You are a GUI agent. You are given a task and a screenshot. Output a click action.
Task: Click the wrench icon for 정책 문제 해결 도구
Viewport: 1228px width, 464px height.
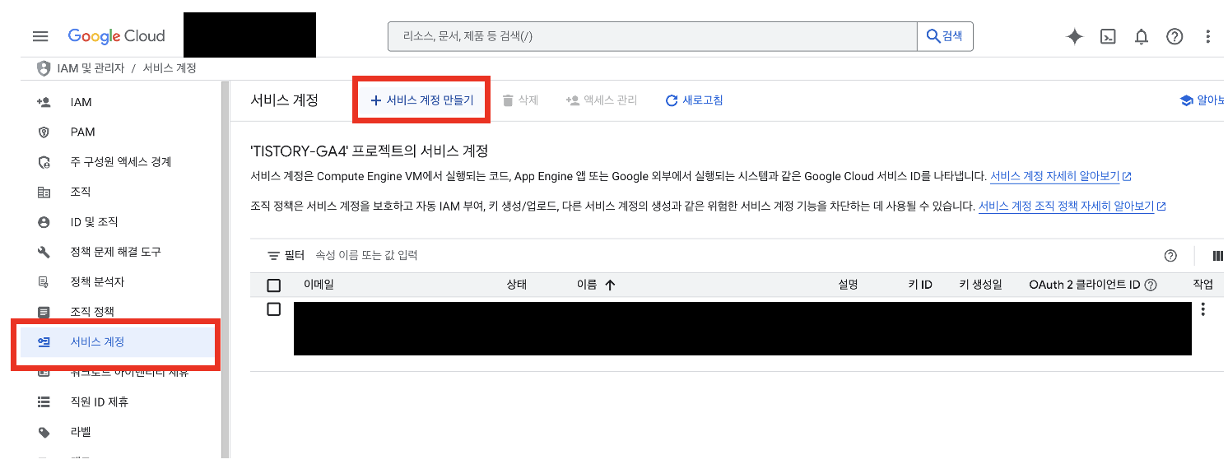[x=44, y=252]
